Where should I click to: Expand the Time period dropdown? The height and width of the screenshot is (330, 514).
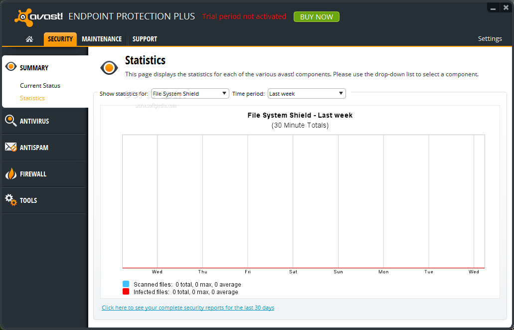[307, 93]
